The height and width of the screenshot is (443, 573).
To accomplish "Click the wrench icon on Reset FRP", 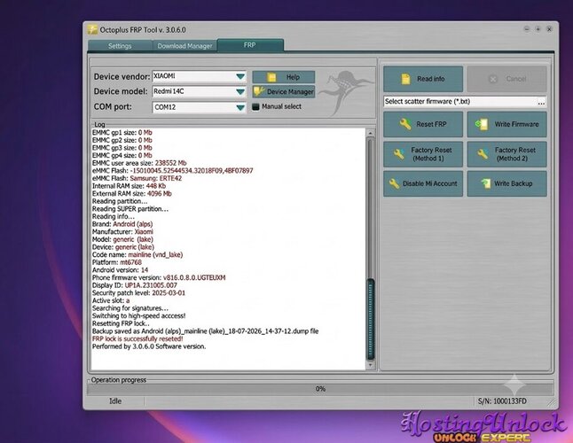I will coord(405,124).
